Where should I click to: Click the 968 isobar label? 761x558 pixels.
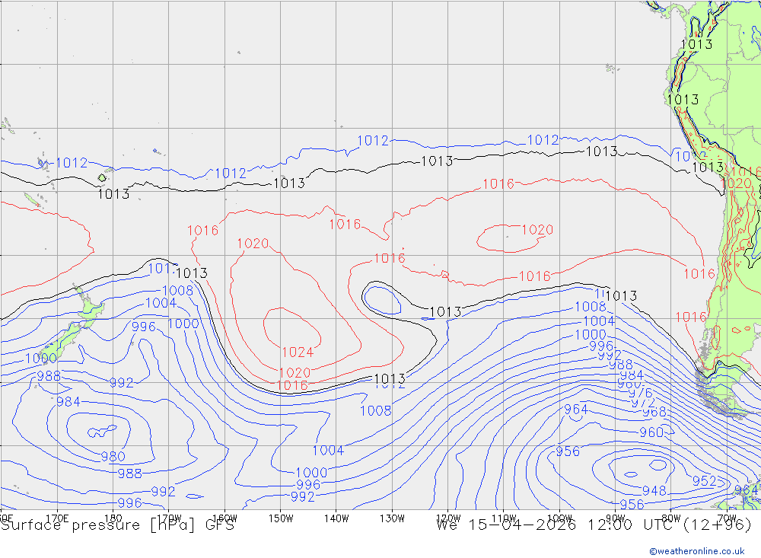654,413
